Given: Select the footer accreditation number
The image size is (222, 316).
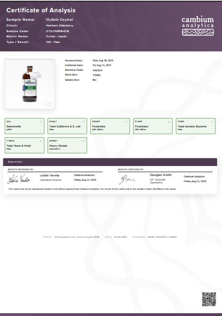Looking at the screenshot, I should tap(162, 237).
